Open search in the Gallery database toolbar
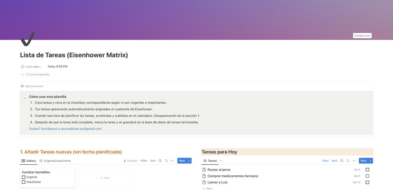 click(x=160, y=161)
